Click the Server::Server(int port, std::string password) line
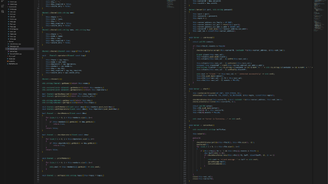The image size is (328, 184). (x=211, y=9)
